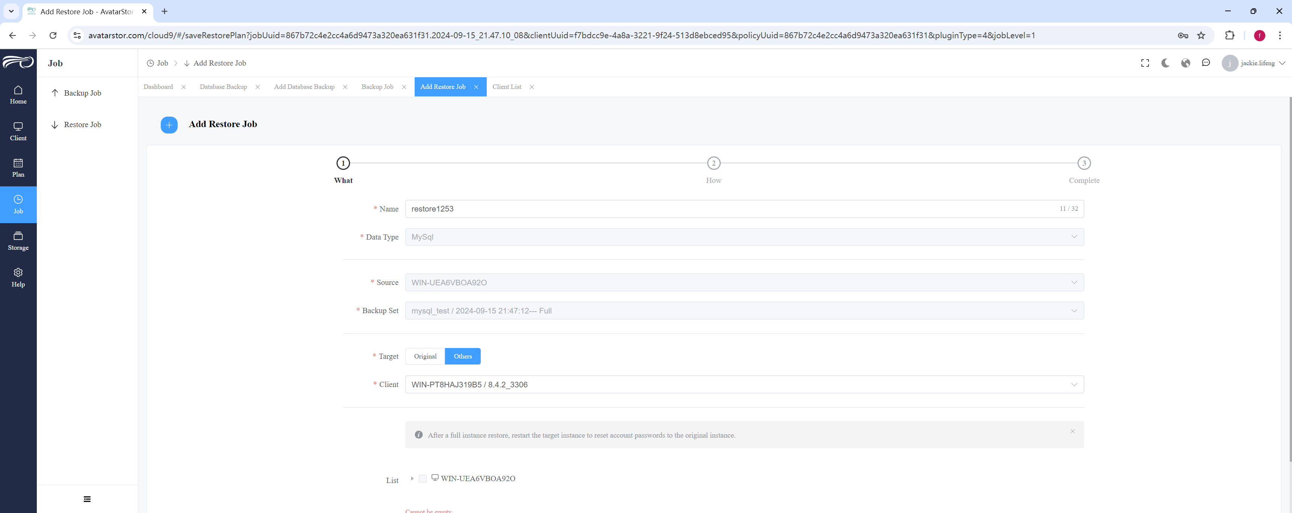Open the Storage section icon
Viewport: 1292px width, 513px height.
[x=18, y=236]
